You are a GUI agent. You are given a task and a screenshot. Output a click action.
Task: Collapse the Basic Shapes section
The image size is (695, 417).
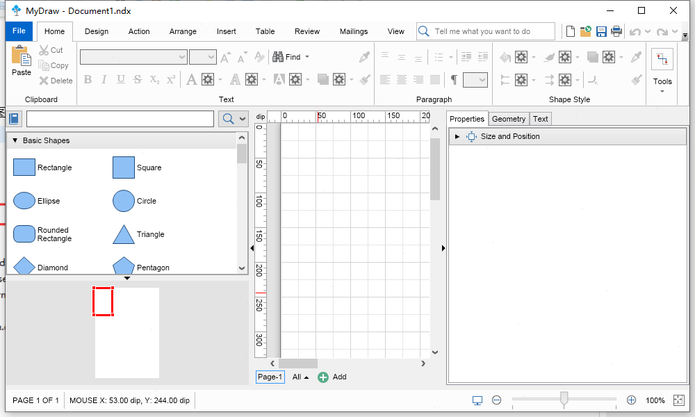(15, 140)
